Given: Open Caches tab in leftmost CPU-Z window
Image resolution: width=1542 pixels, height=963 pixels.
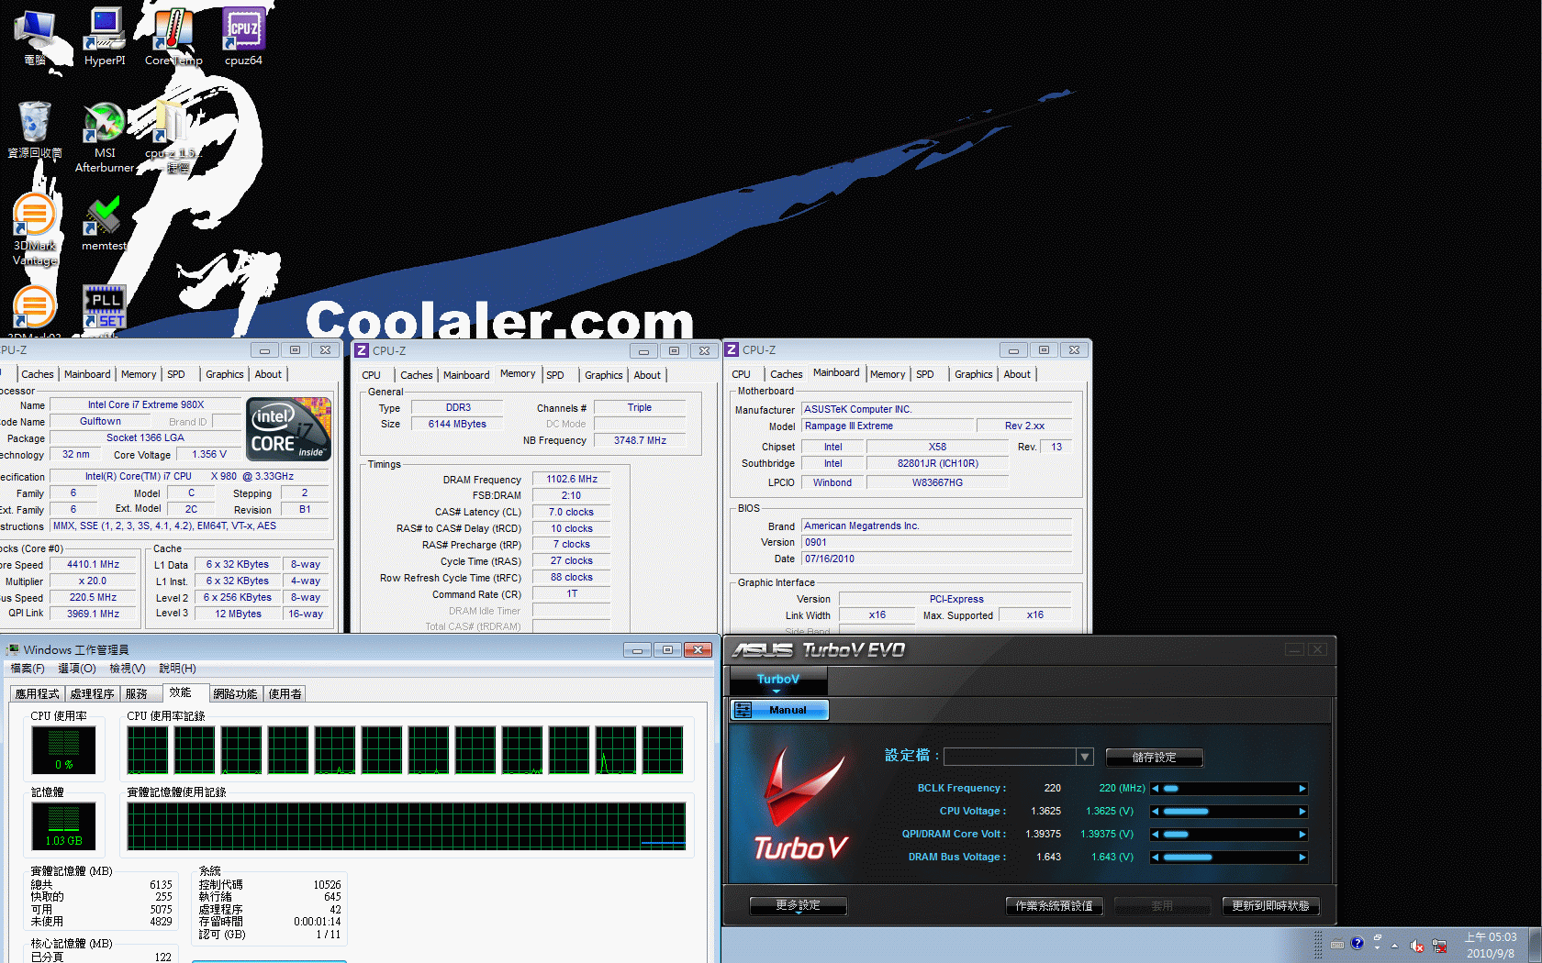Looking at the screenshot, I should click(38, 374).
